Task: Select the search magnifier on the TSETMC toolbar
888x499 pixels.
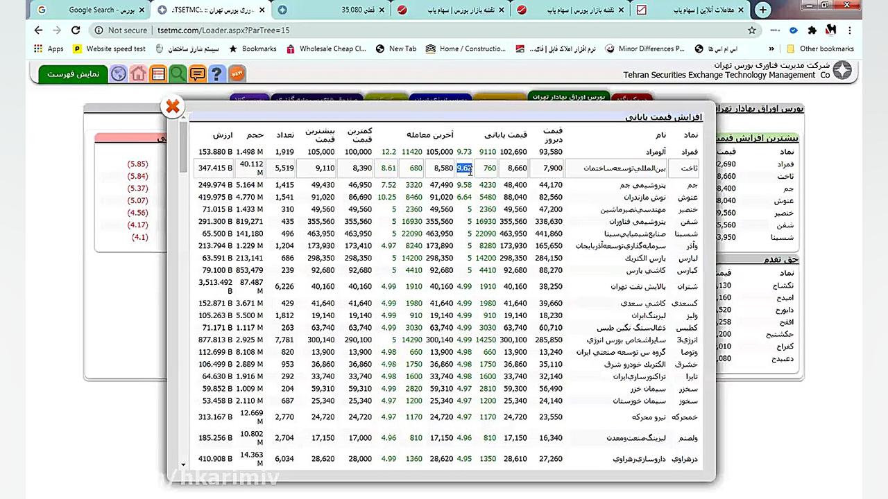Action: (177, 73)
